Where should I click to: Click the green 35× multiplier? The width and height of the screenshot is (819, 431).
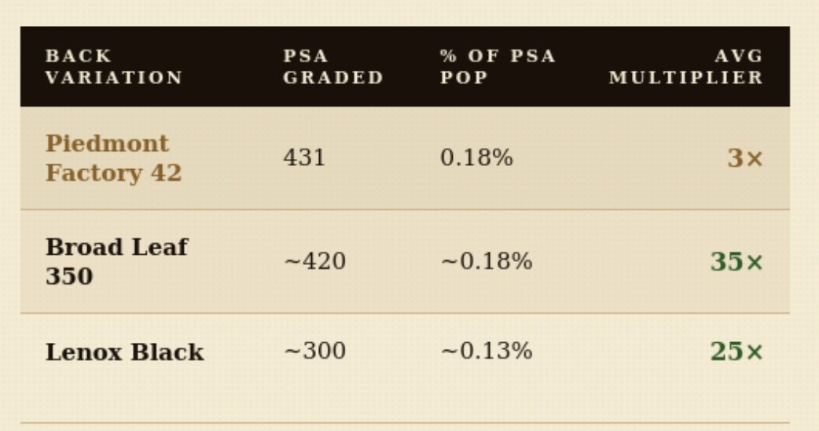736,262
